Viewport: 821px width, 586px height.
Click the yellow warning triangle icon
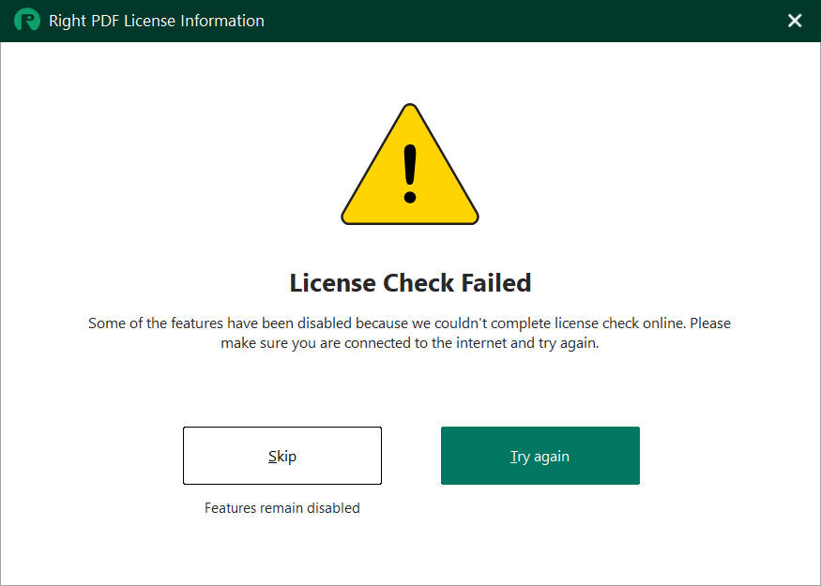[410, 165]
